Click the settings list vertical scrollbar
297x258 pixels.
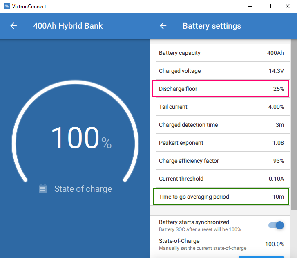coord(294,123)
